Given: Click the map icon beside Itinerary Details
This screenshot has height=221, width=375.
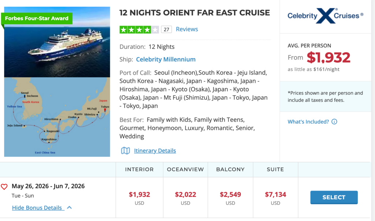Looking at the screenshot, I should (125, 151).
